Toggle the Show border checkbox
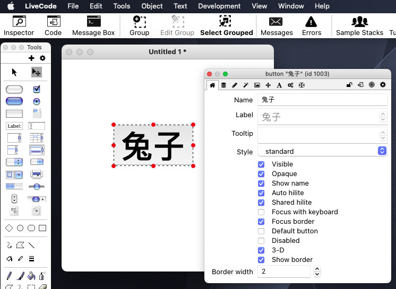396x289 pixels. [261, 260]
